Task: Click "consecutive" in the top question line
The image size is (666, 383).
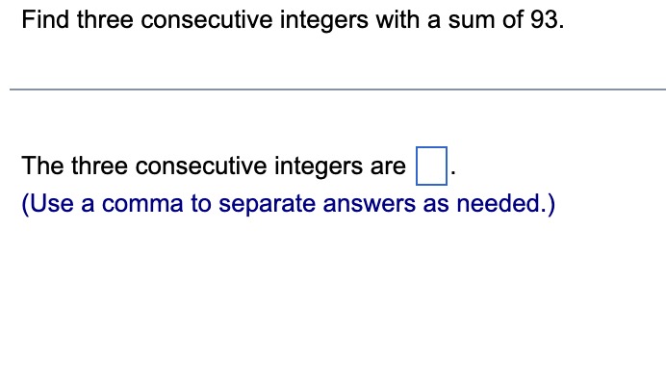Action: [206, 20]
